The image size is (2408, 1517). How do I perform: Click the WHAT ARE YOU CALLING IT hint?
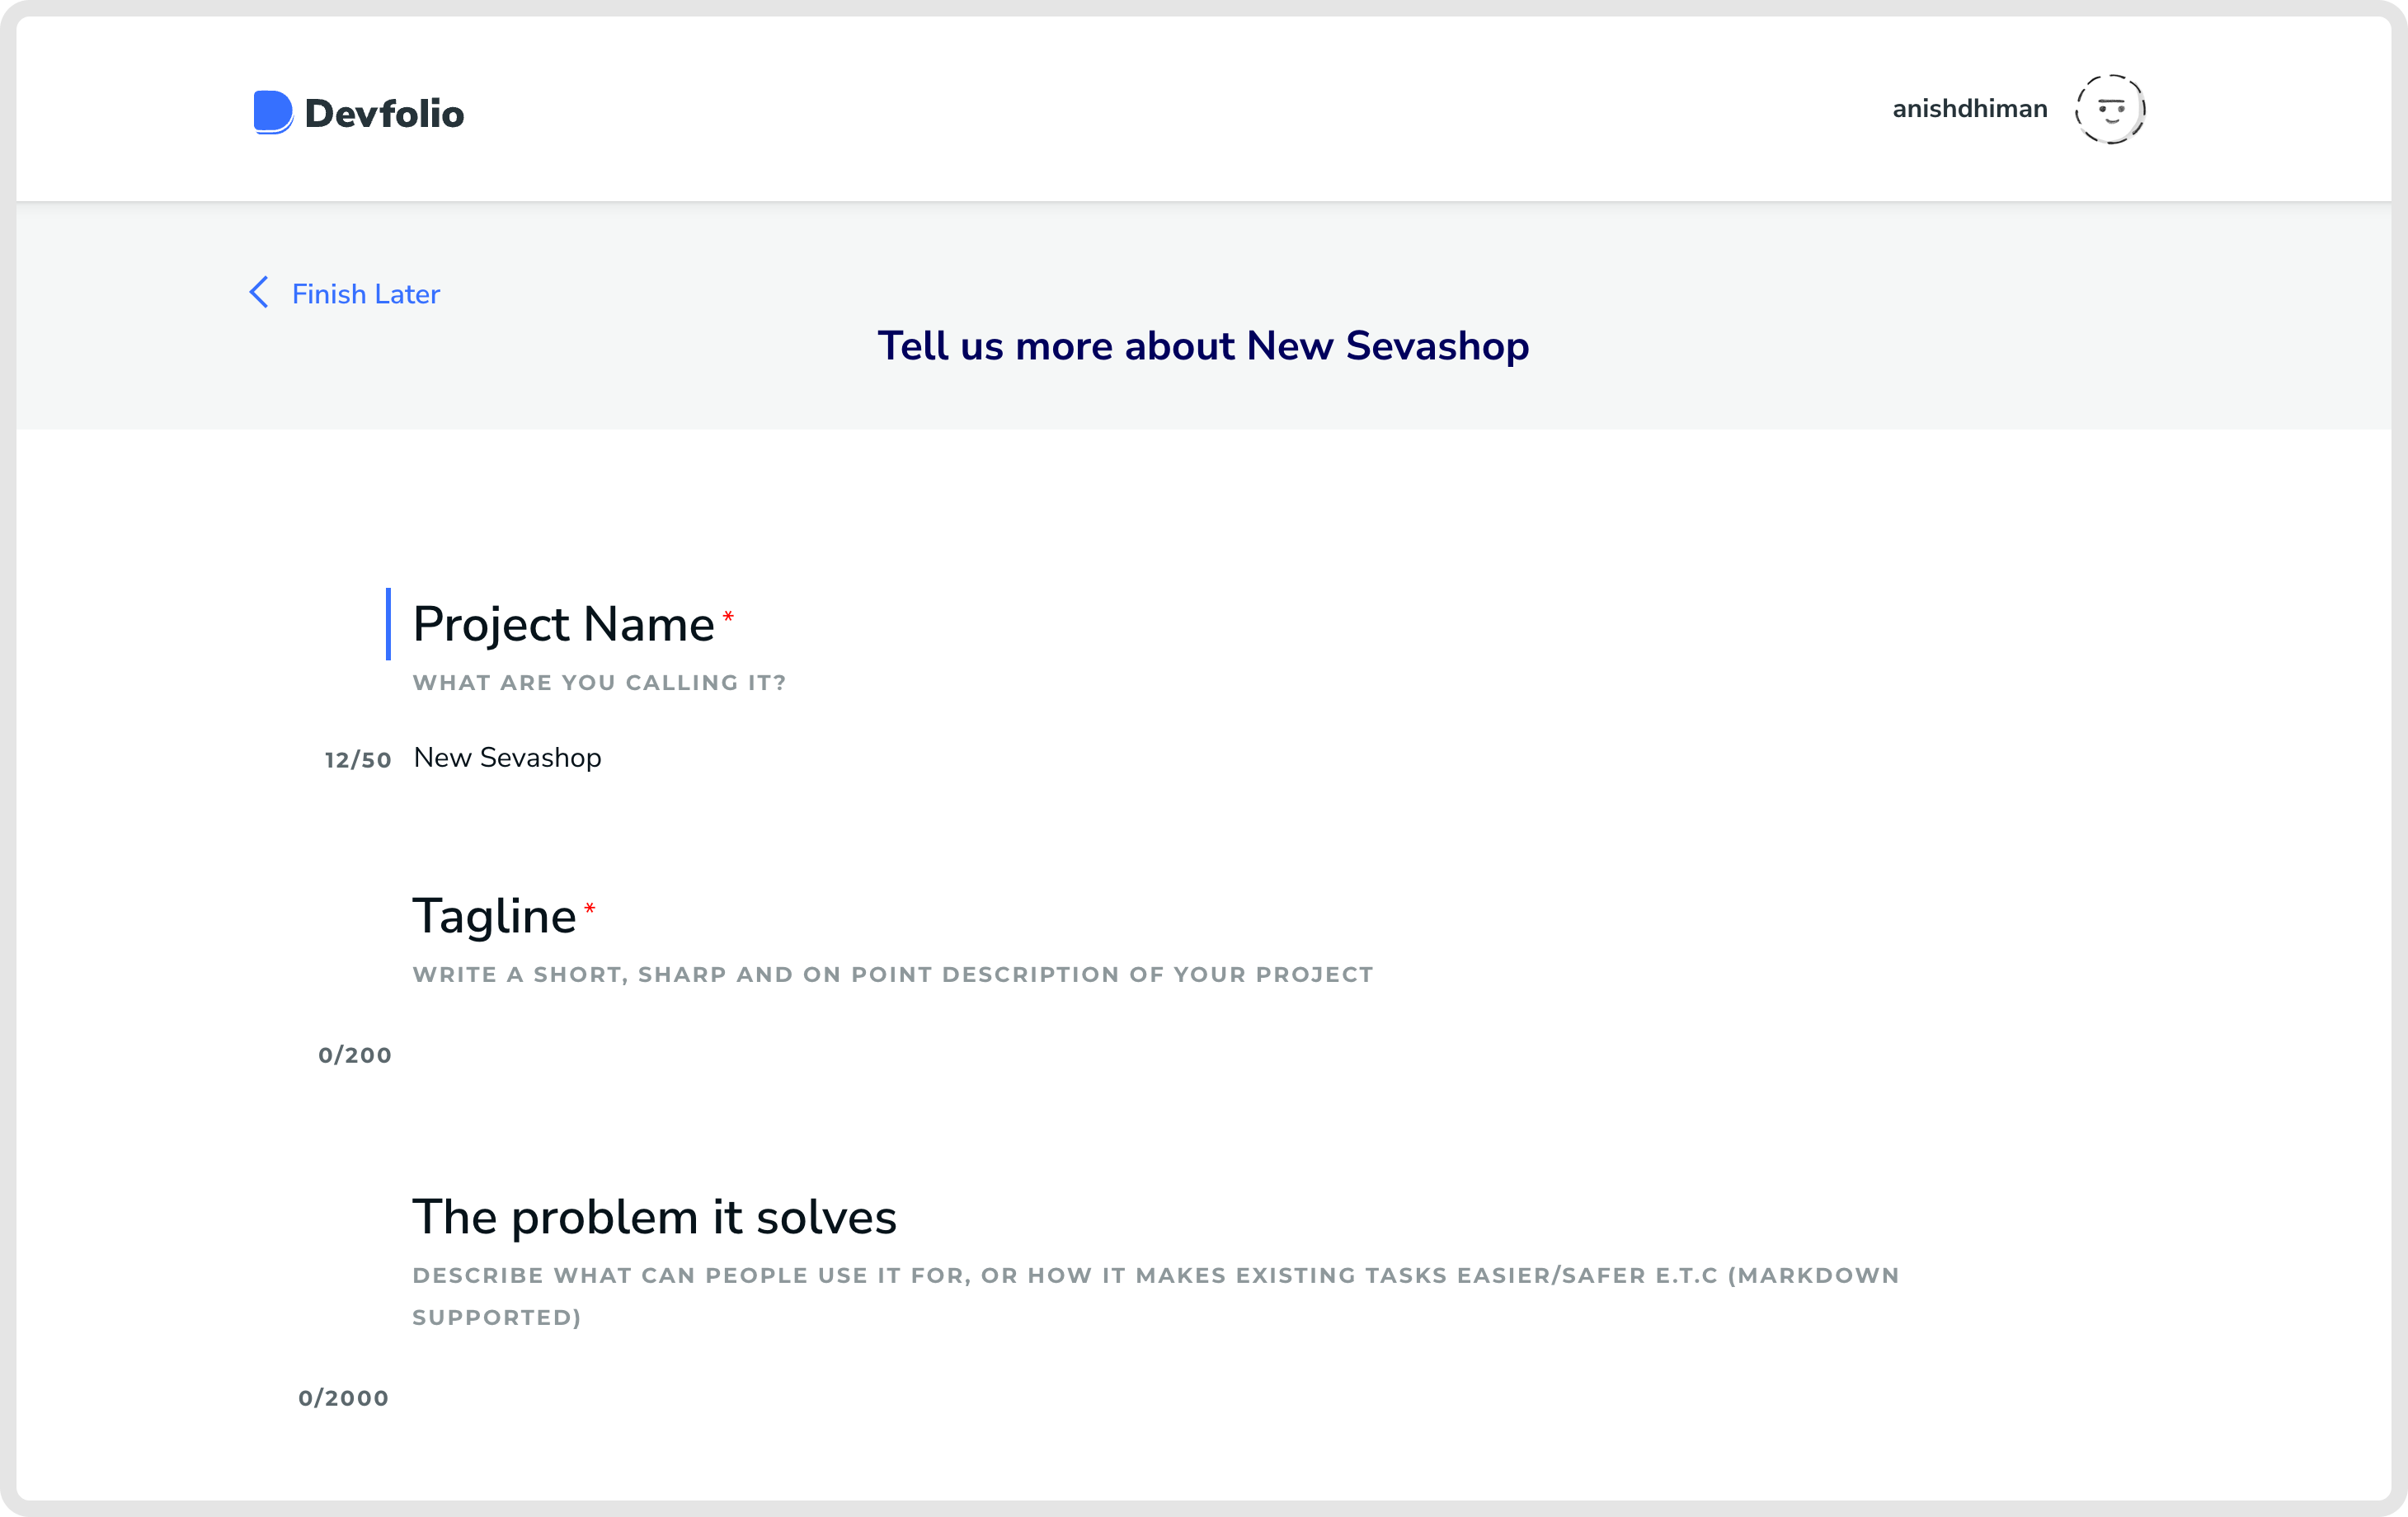pyautogui.click(x=599, y=683)
